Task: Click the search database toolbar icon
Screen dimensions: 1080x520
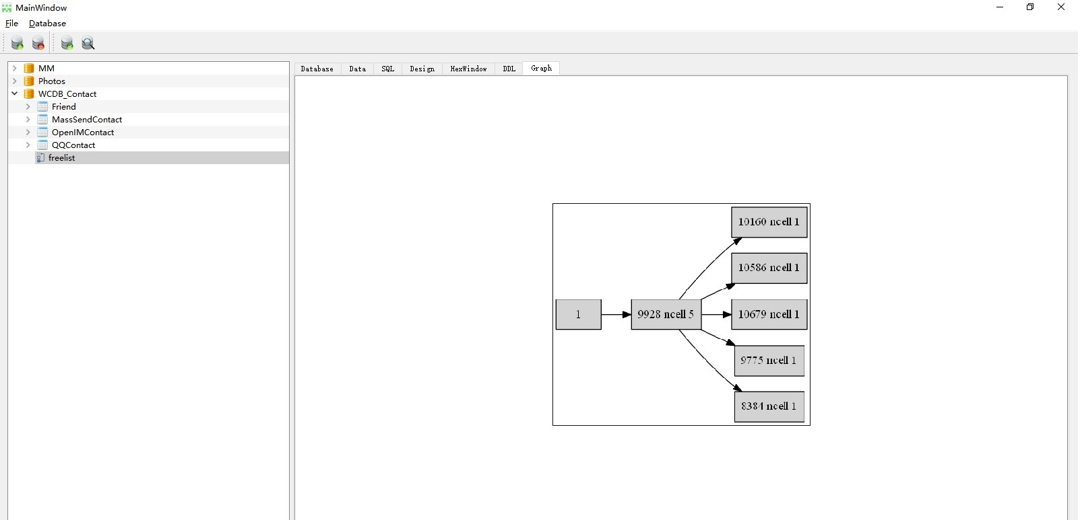Action: pyautogui.click(x=88, y=43)
